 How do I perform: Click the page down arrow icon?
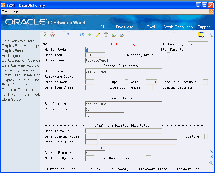click(211, 156)
